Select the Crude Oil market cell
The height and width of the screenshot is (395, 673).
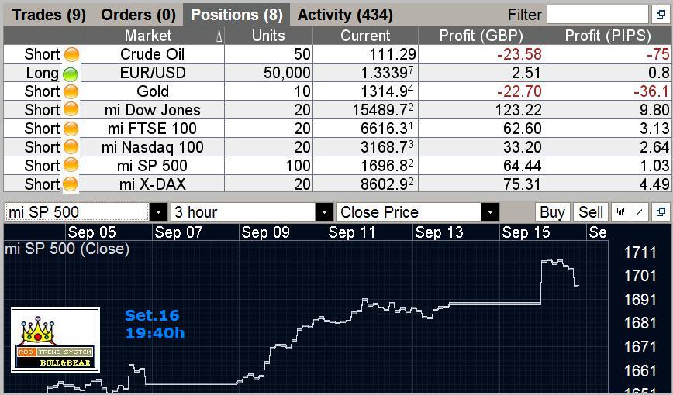coord(153,54)
